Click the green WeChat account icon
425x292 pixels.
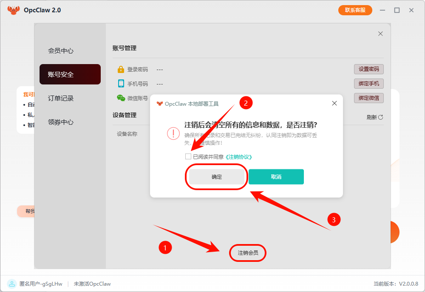point(121,98)
